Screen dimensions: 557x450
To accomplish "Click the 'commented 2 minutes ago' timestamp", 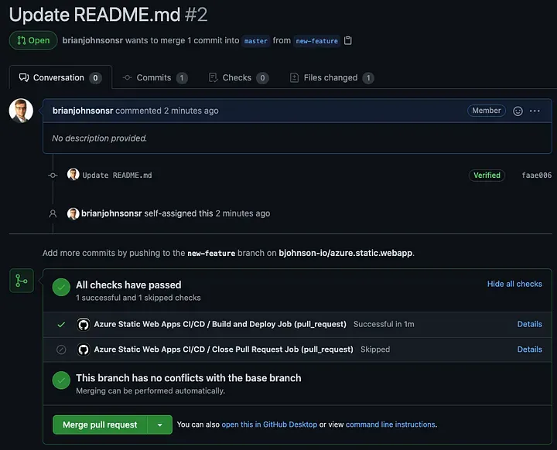I will click(167, 111).
